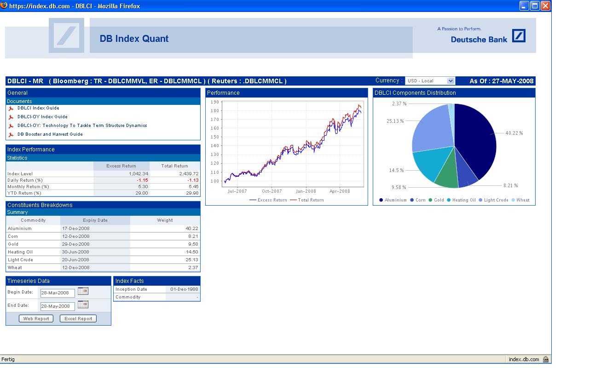Click the Expiry Date column header
Screen dimensions: 589x368
pos(95,220)
